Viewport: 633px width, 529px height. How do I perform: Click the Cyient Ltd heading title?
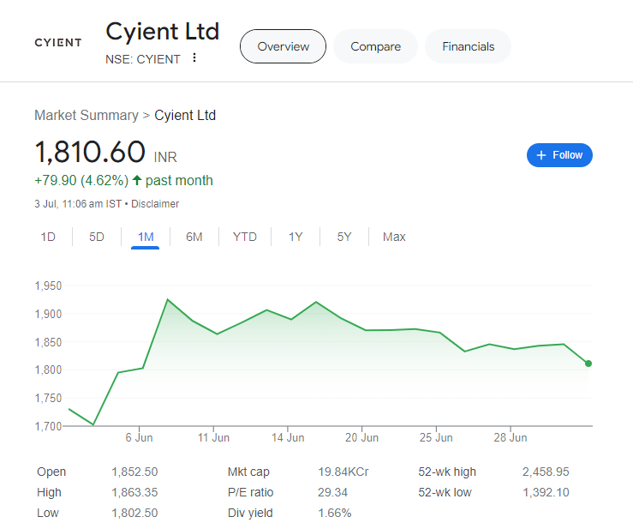[x=162, y=32]
